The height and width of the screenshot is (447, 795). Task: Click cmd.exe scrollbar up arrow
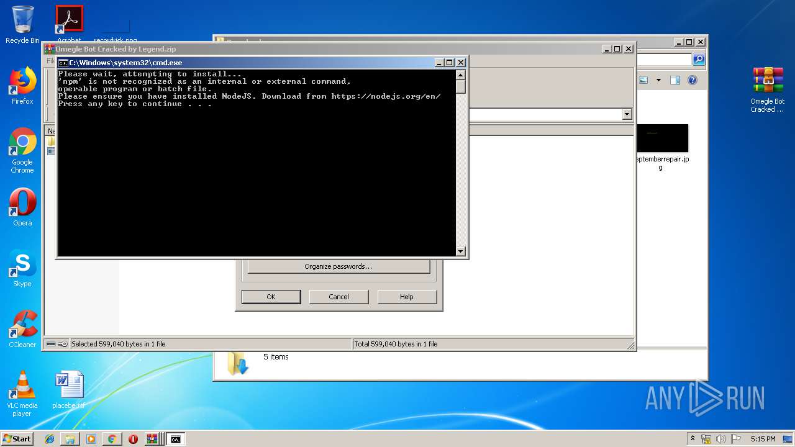(460, 74)
